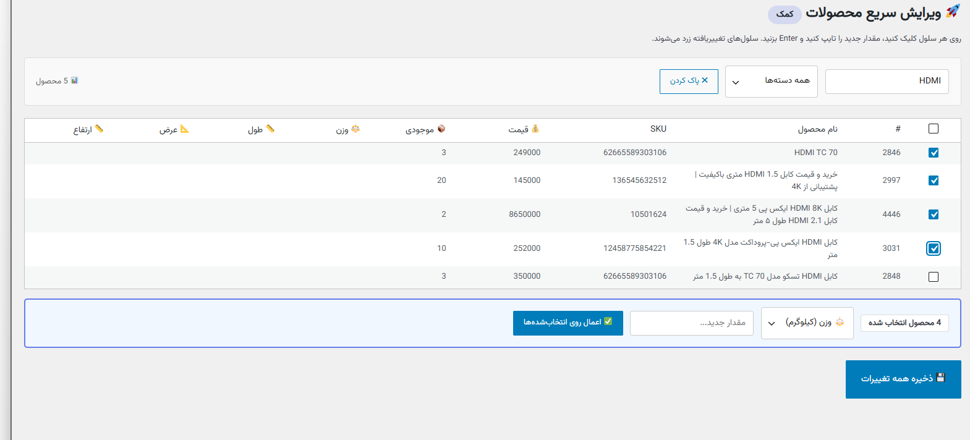Click the money bag icon in قیمت header
Viewport: 970px width, 440px height.
tap(535, 129)
